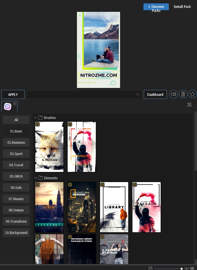Click the resize thumbnail corner icon
Image resolution: width=197 pixels, height=270 pixels.
pos(150,269)
